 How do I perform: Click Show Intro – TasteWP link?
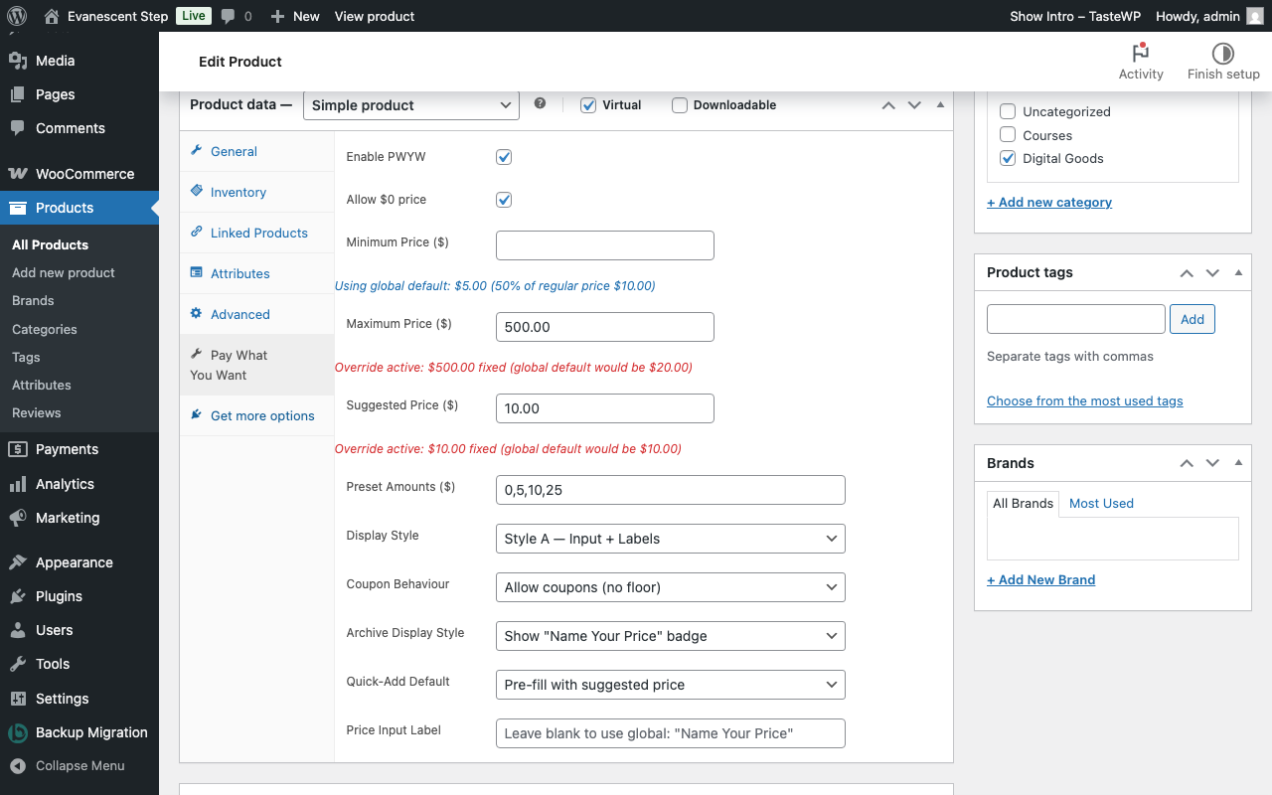[x=1075, y=16]
